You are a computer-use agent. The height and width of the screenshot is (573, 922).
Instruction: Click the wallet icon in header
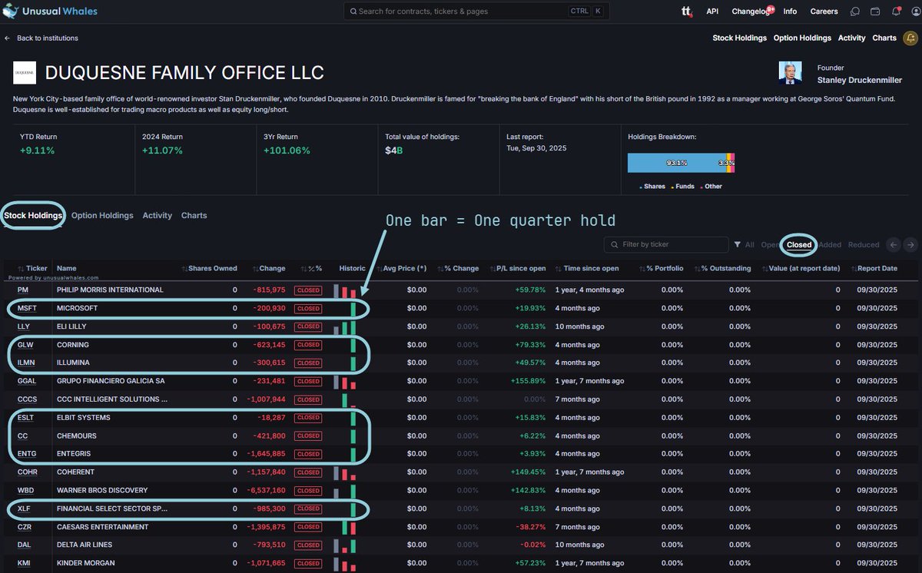tap(875, 12)
